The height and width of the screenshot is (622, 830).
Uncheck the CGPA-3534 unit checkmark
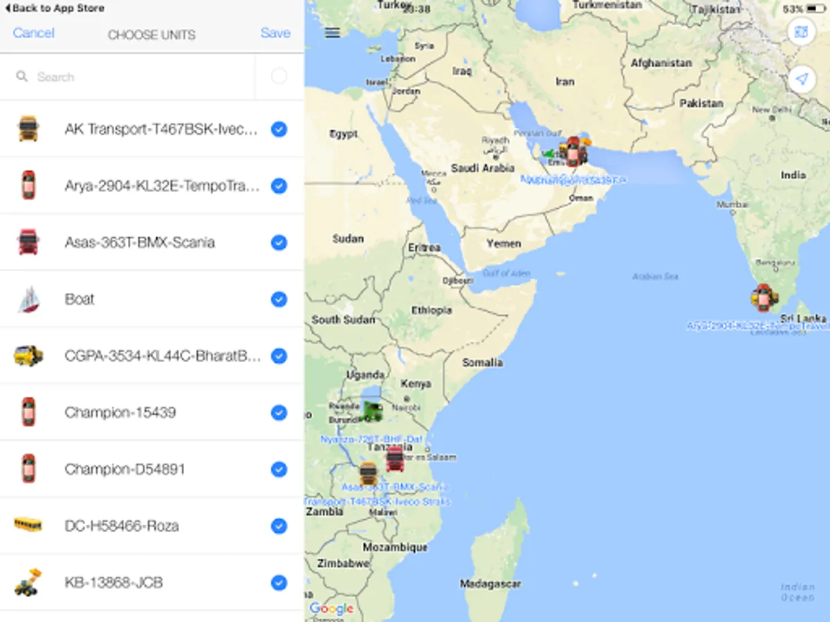tap(279, 356)
